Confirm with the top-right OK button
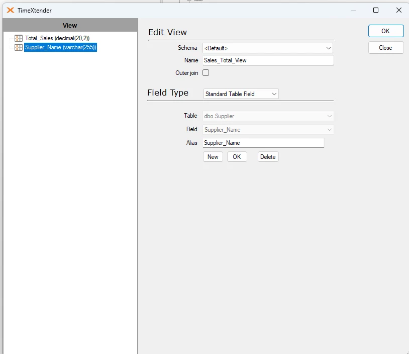This screenshot has width=409, height=354. (x=386, y=31)
